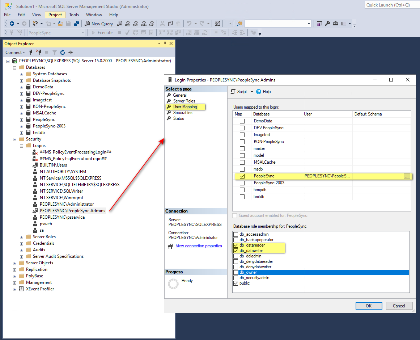Viewport: 420px width, 340px height.
Task: Click the command window toolbar icon
Action: click(x=344, y=24)
